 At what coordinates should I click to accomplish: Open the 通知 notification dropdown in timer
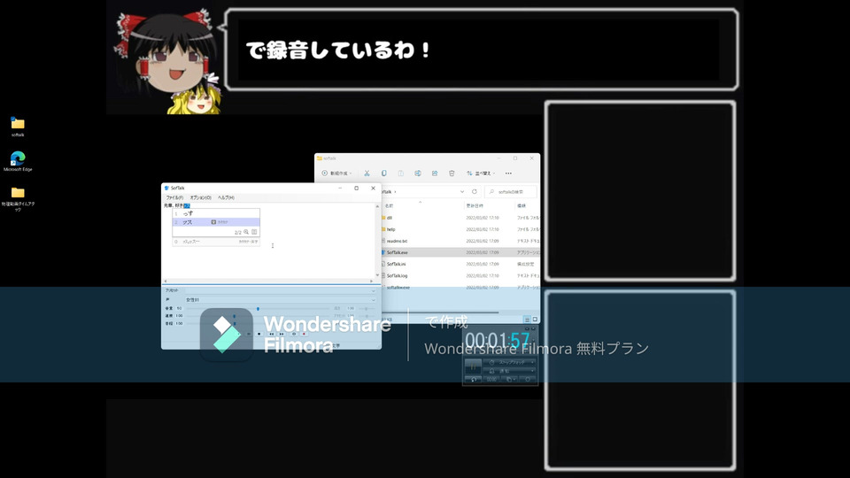(x=510, y=371)
